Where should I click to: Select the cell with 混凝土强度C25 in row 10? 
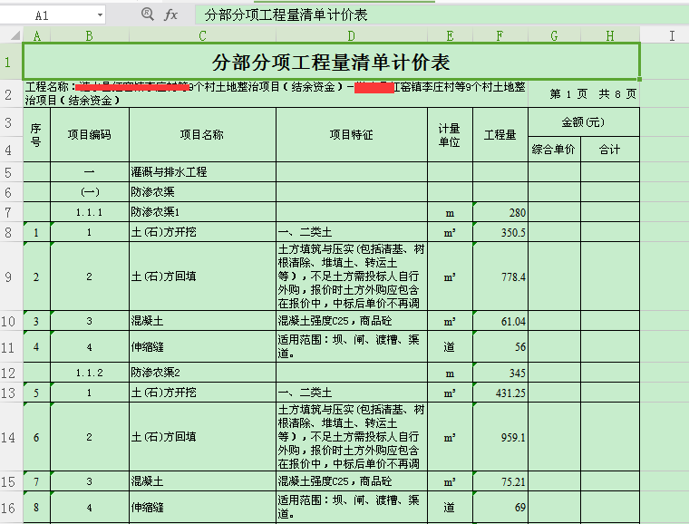352,322
